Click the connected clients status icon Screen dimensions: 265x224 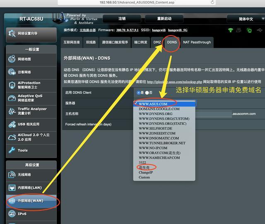[x=238, y=30]
